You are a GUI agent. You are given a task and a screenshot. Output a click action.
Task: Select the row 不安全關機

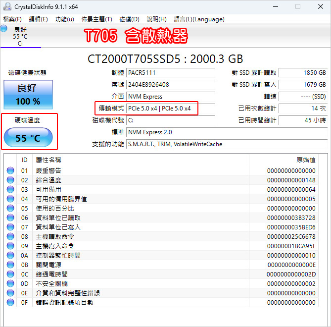pos(161,283)
